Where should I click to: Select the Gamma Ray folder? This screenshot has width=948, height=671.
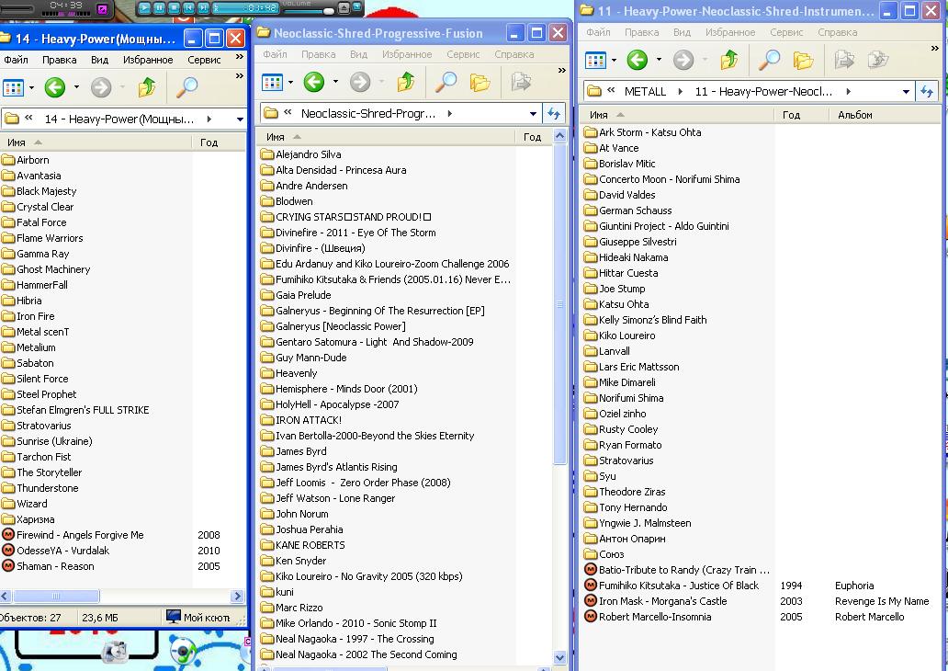tap(36, 254)
